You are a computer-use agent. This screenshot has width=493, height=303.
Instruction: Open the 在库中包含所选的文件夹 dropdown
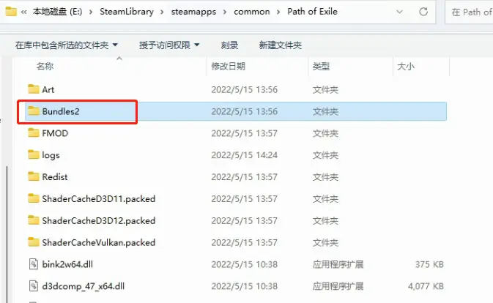tap(67, 45)
